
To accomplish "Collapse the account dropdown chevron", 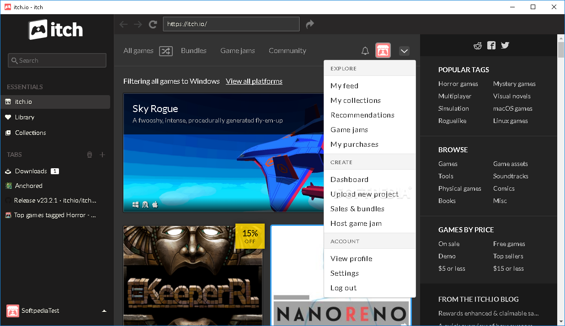I will [x=404, y=51].
